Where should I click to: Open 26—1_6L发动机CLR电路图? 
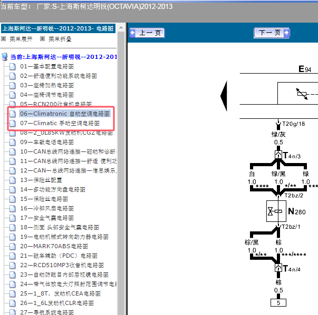point(57,303)
